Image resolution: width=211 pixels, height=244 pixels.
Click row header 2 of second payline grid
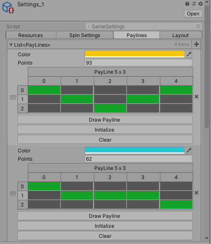click(x=23, y=204)
